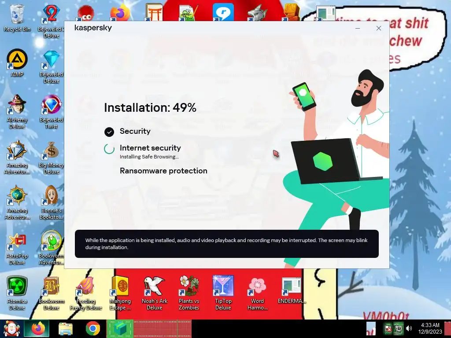The width and height of the screenshot is (451, 338).
Task: Select the Bejeweled 2 Deluxe shortcut
Action: [x=51, y=22]
